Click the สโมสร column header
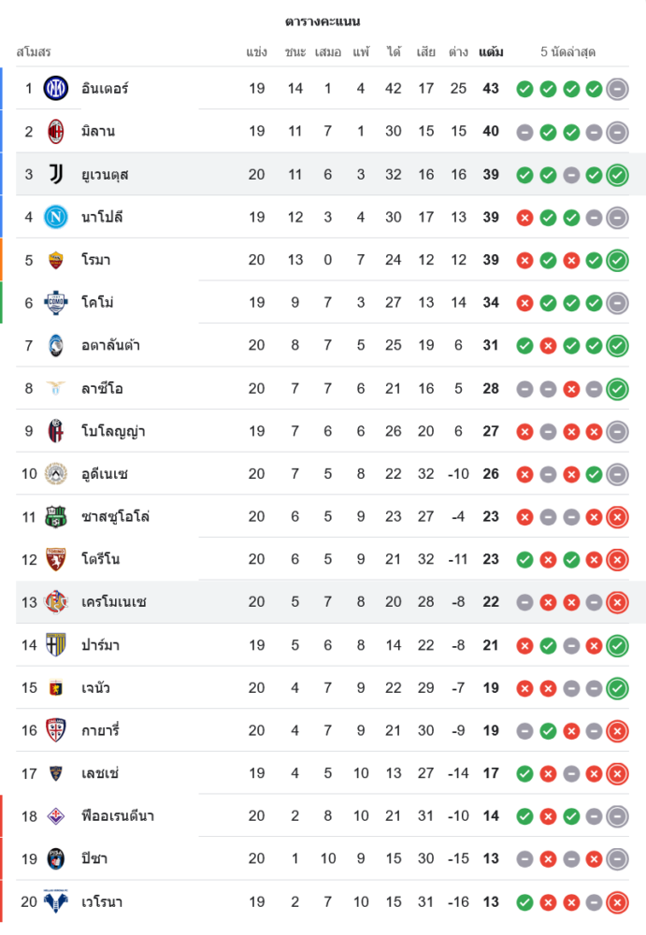 (34, 52)
